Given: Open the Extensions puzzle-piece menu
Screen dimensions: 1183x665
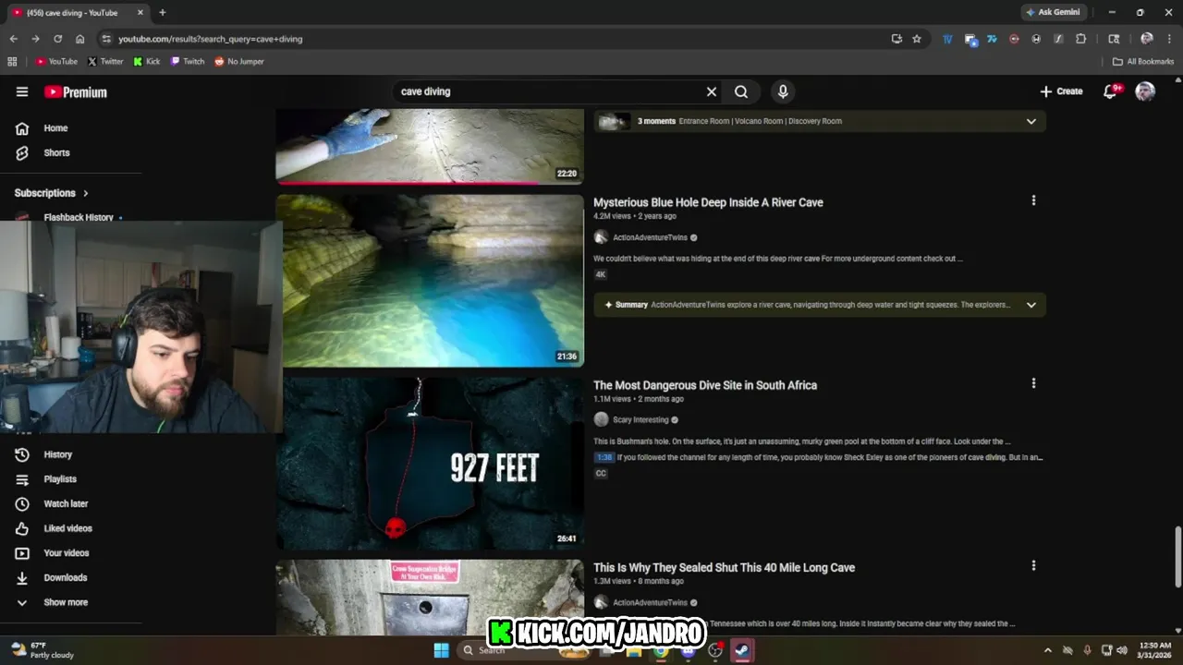Looking at the screenshot, I should [x=1080, y=39].
